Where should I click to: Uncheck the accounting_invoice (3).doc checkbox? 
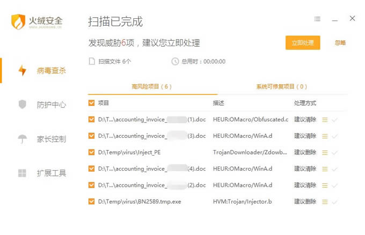(x=91, y=136)
